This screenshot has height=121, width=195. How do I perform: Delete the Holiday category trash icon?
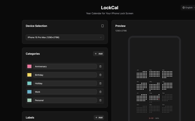(100, 83)
